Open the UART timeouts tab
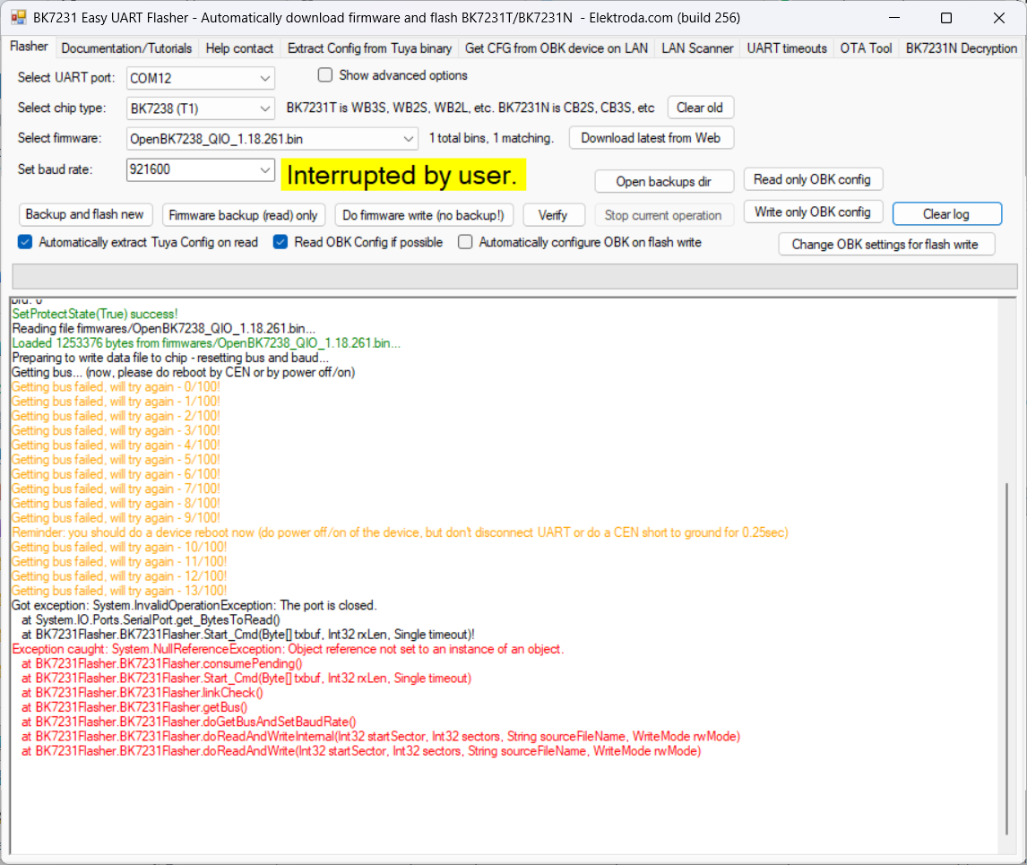 (787, 48)
